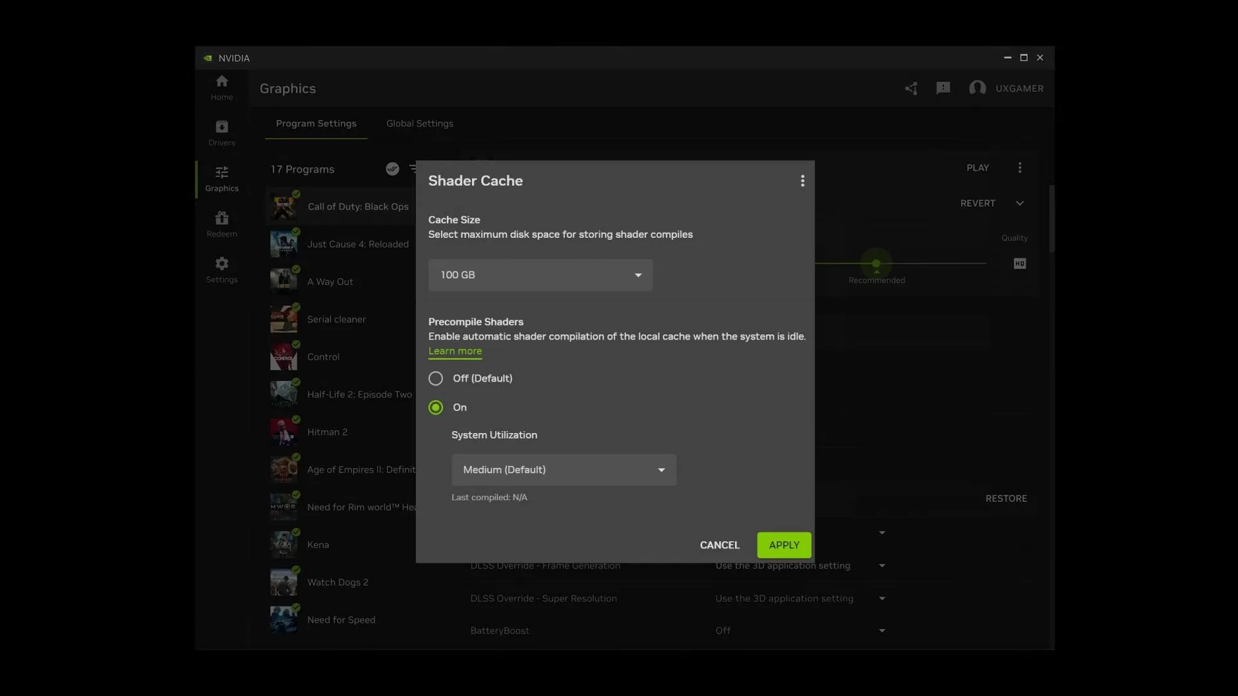Expand the chevron next to REVERT
1238x696 pixels.
[x=1019, y=203]
